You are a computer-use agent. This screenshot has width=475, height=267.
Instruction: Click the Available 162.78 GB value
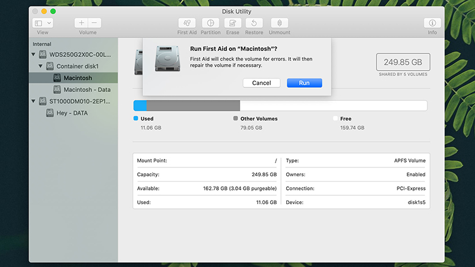point(240,189)
